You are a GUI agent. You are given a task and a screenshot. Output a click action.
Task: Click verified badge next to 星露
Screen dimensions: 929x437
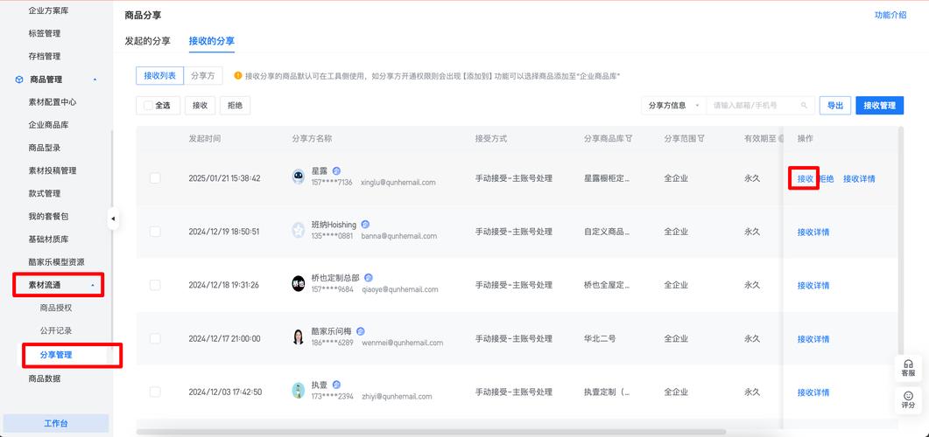pyautogui.click(x=336, y=171)
